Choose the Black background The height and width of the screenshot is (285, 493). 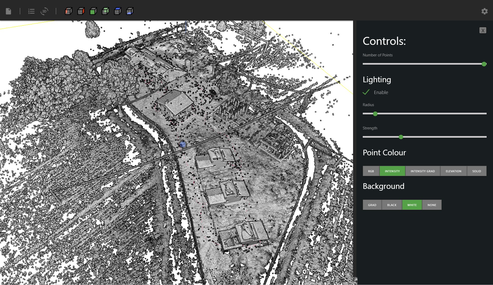click(392, 205)
